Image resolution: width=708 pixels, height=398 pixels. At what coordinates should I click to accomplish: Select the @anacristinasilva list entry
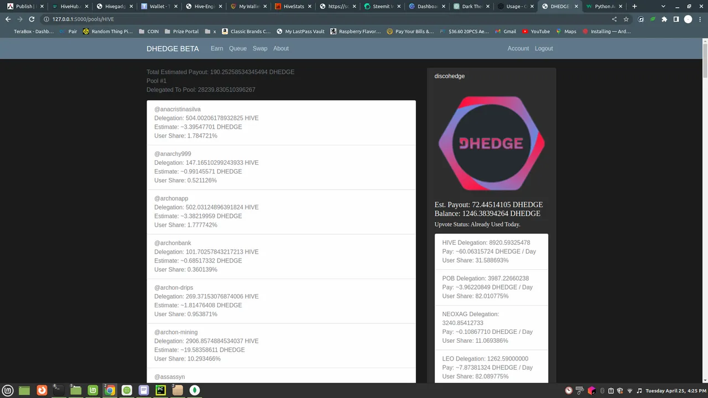(x=281, y=123)
